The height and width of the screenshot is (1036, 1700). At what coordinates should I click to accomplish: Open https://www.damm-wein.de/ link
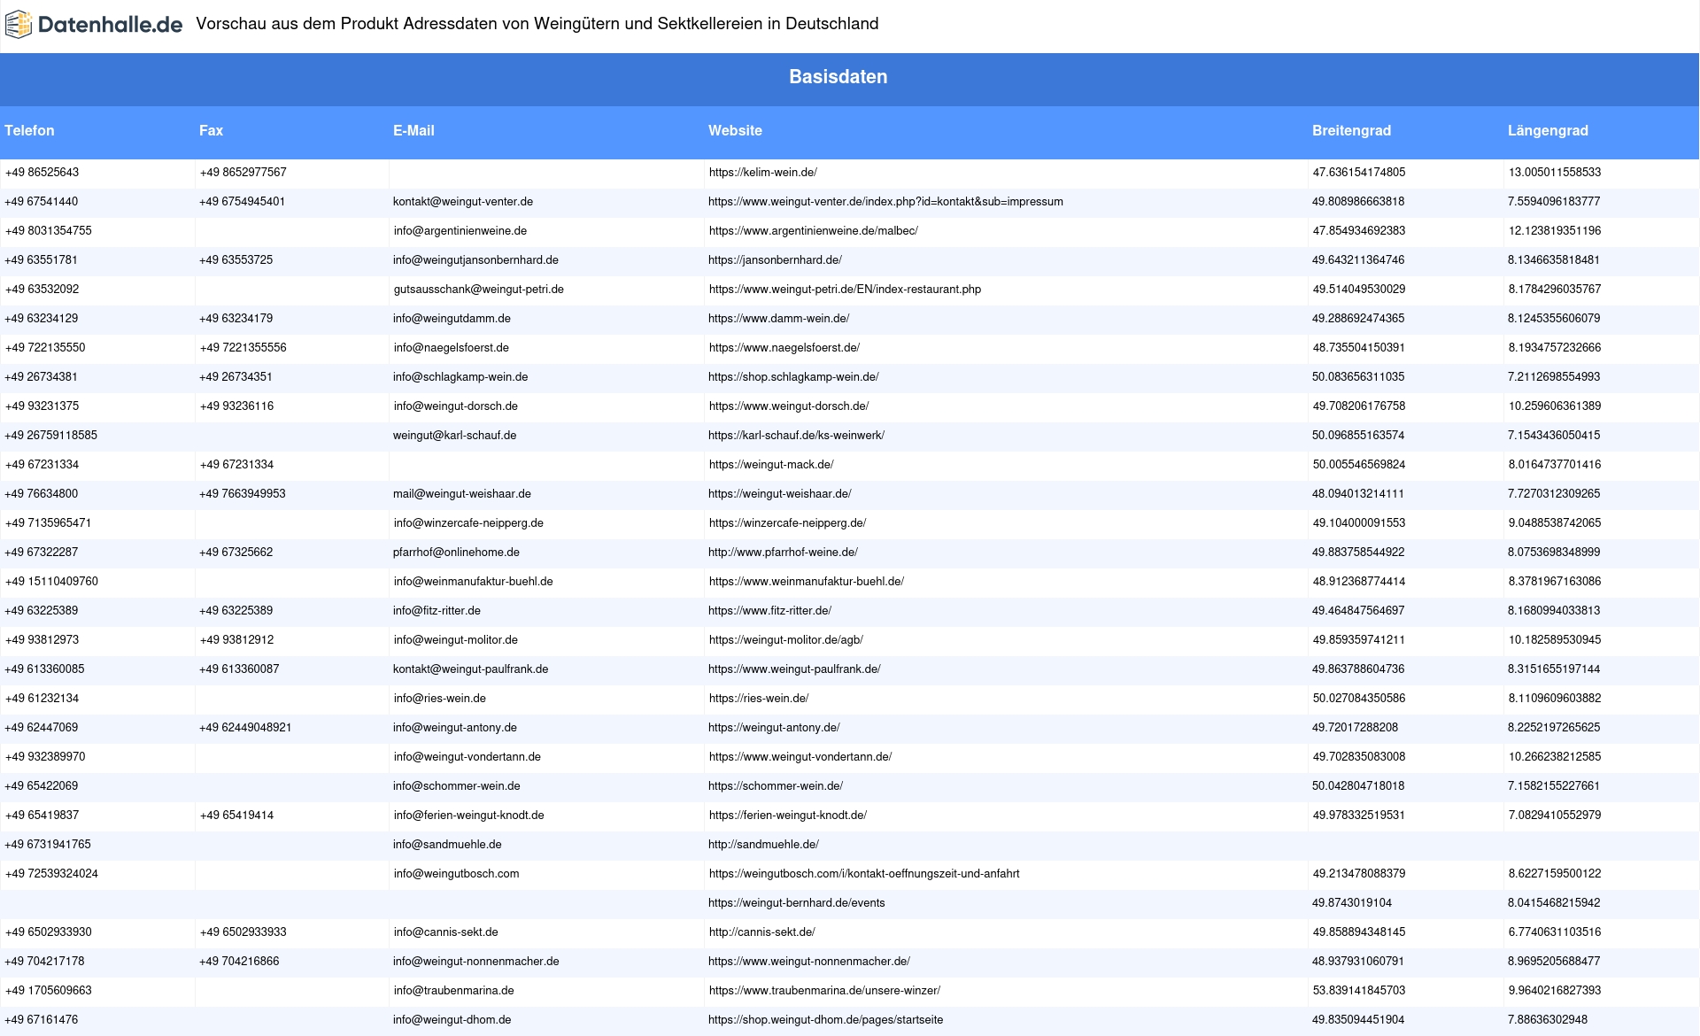pos(778,319)
